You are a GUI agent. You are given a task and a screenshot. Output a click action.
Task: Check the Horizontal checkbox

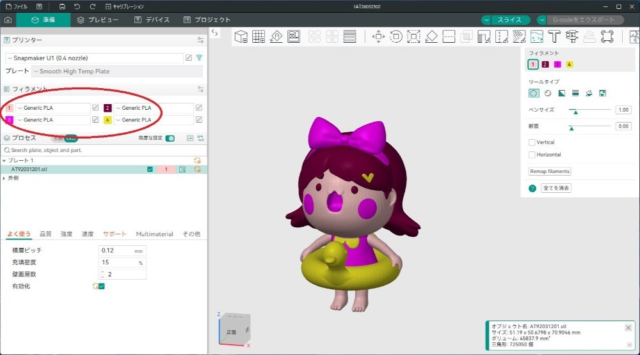coord(532,155)
